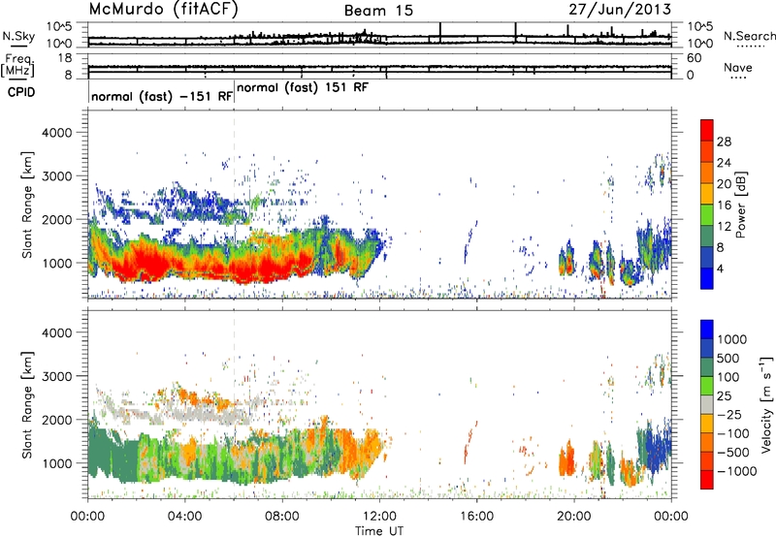Image resolution: width=776 pixels, height=537 pixels.
Task: Click the solid line sample under N.Sky
Action: coord(18,47)
